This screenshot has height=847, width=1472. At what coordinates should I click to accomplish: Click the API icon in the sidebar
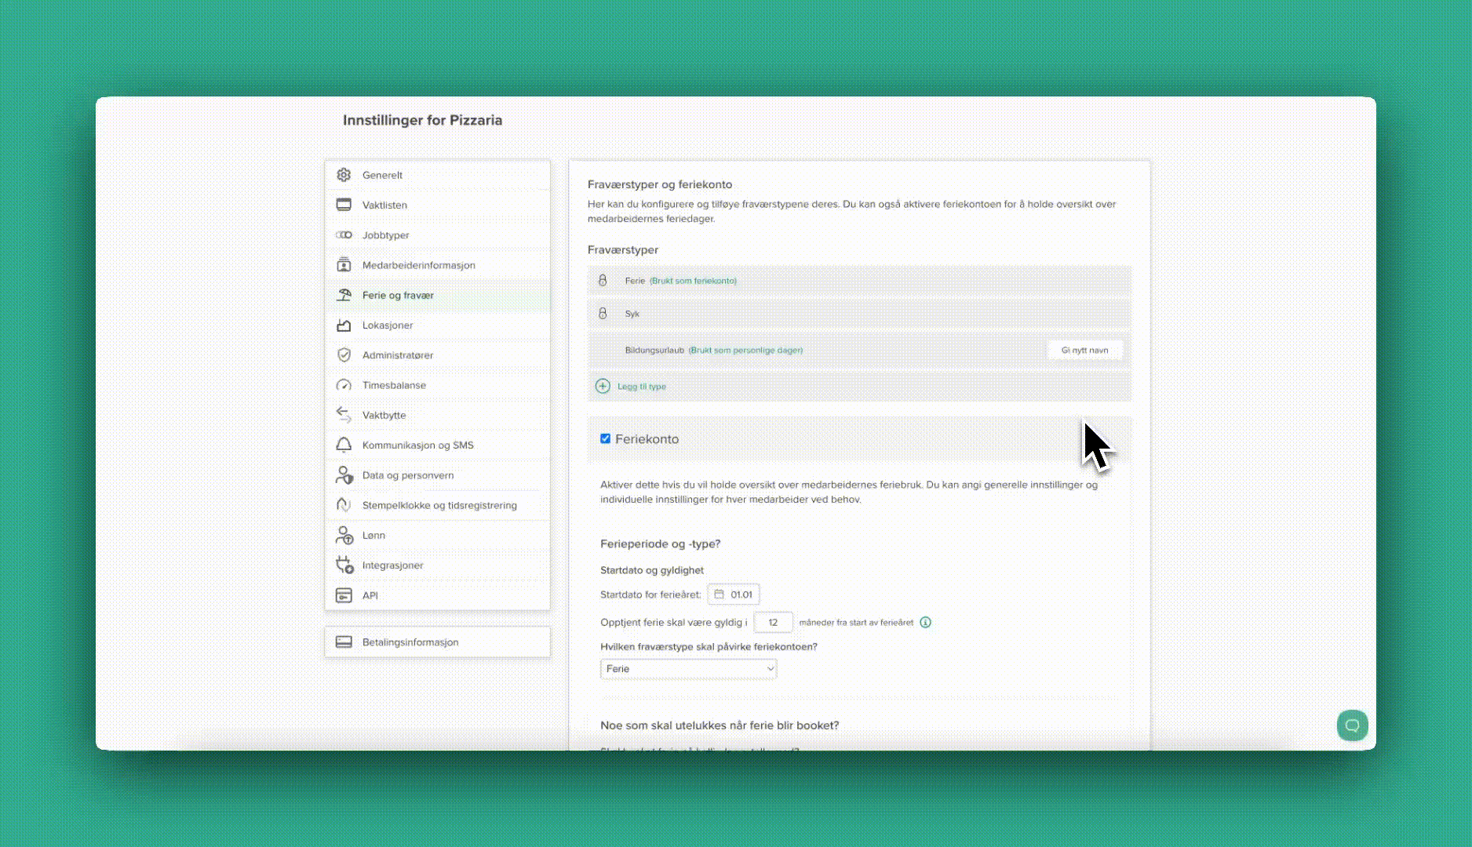tap(344, 595)
